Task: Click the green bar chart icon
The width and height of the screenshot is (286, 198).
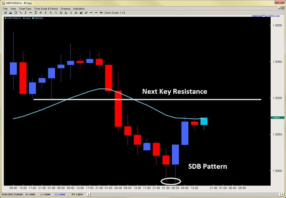Action: pos(81,13)
